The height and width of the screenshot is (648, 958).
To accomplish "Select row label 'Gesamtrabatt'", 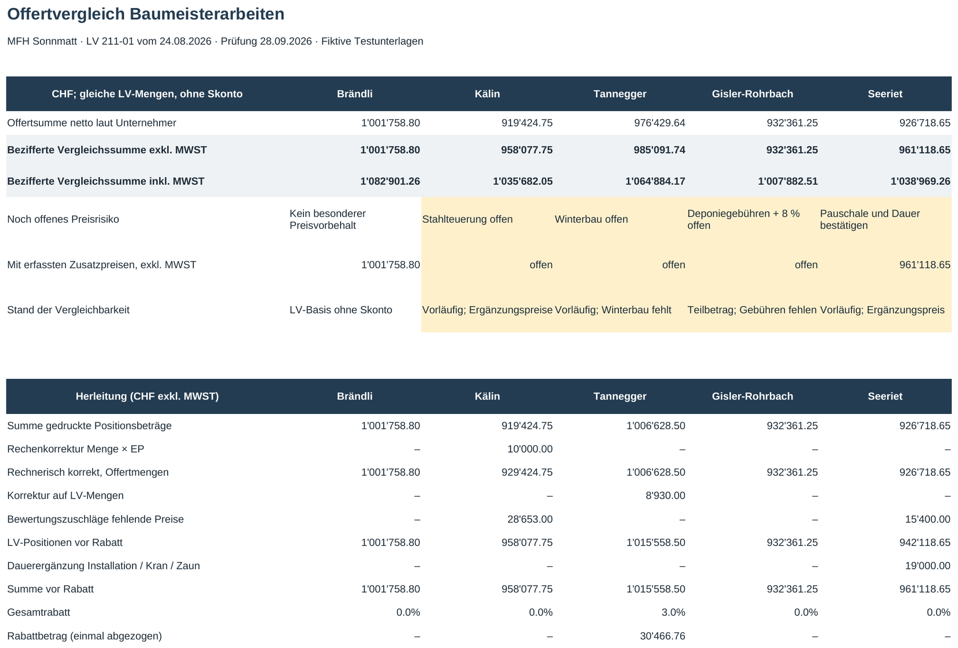I will [38, 613].
